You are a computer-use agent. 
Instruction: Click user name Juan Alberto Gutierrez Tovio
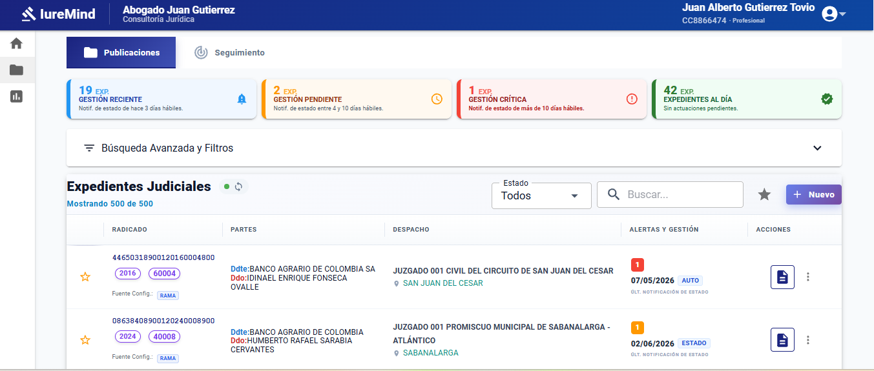(749, 7)
